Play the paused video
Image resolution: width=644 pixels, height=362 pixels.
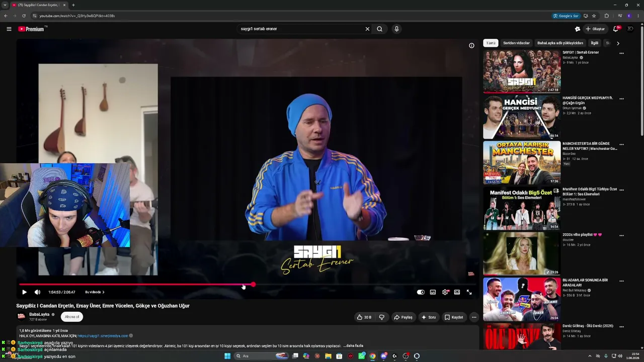point(24,292)
